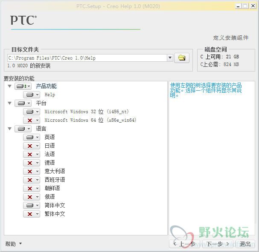Toggle the red X for 日语
This screenshot has width=259, height=252.
[32, 146]
